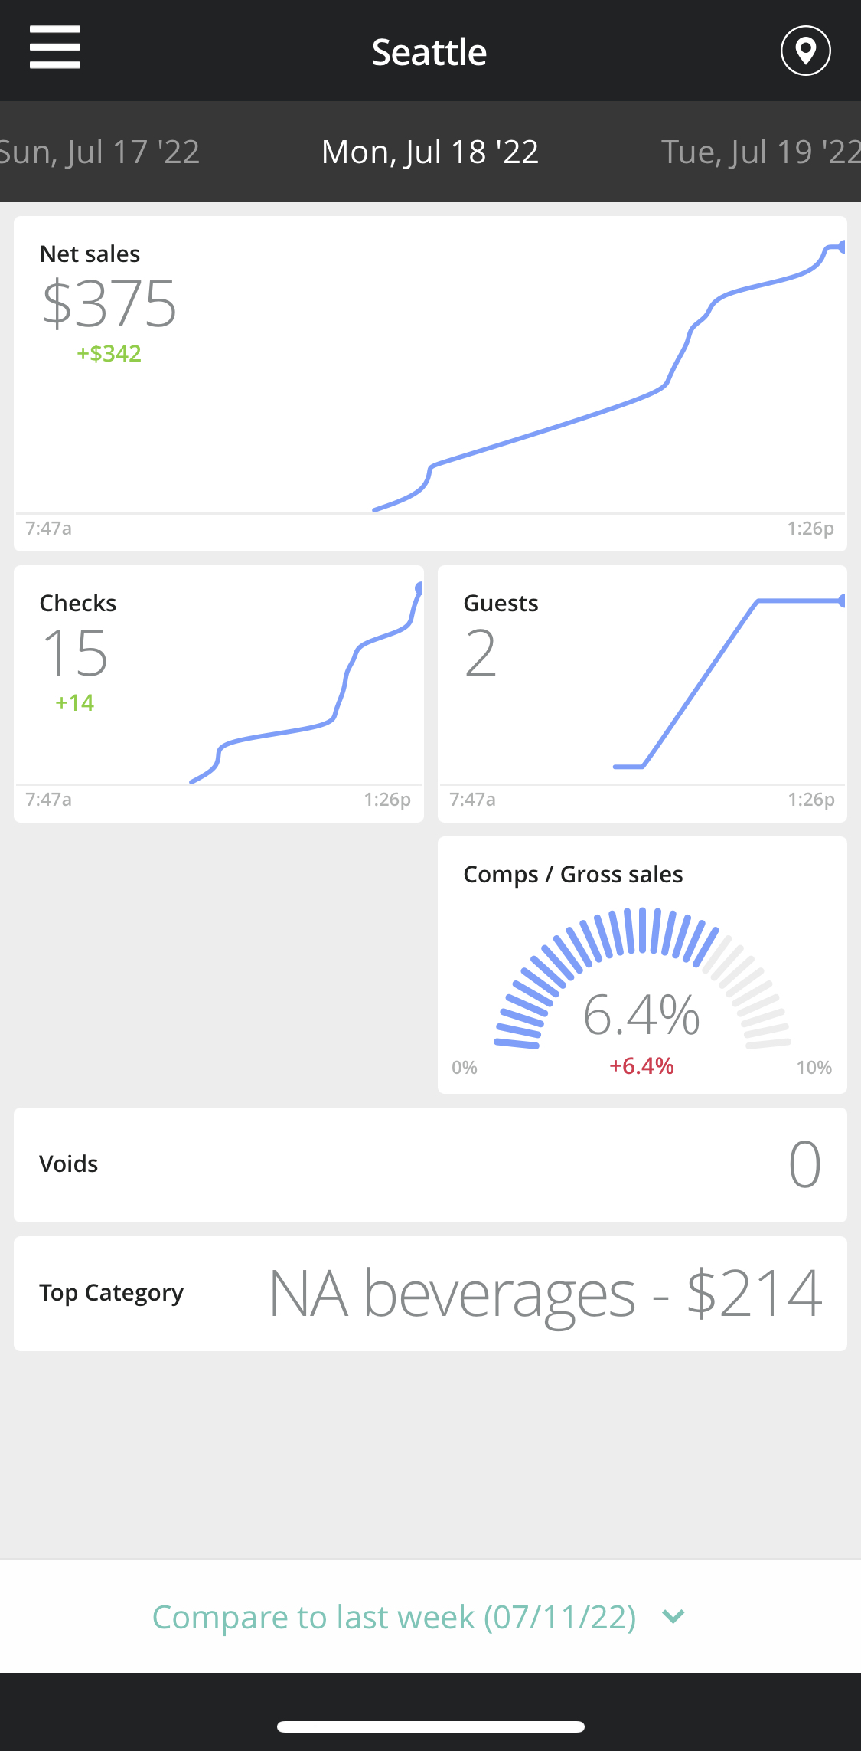Open the hamburger menu
The image size is (861, 1751).
[x=55, y=47]
